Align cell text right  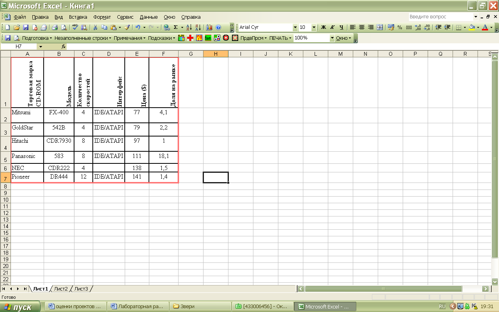point(371,27)
